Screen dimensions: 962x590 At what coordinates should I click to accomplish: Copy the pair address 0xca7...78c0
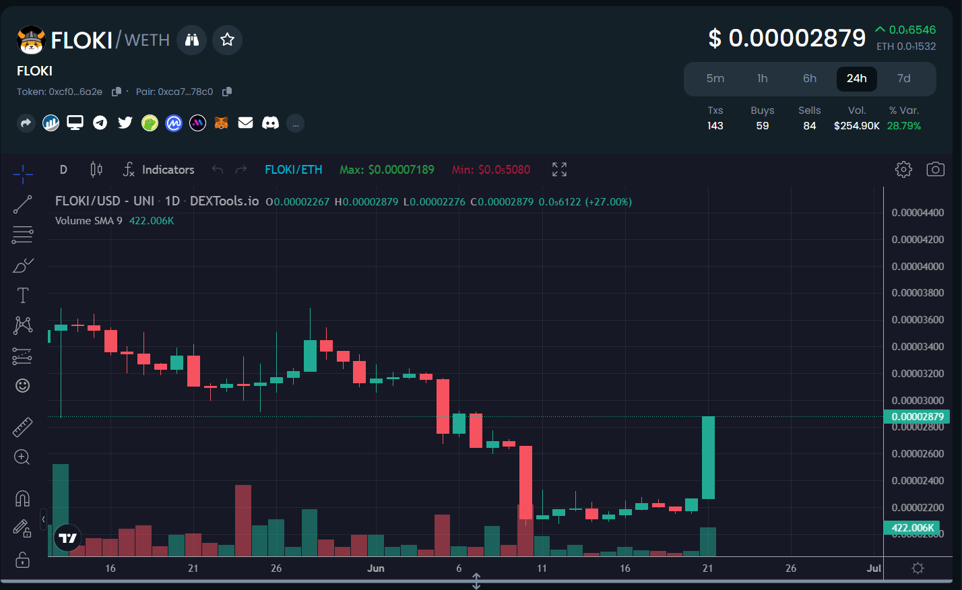pyautogui.click(x=227, y=92)
